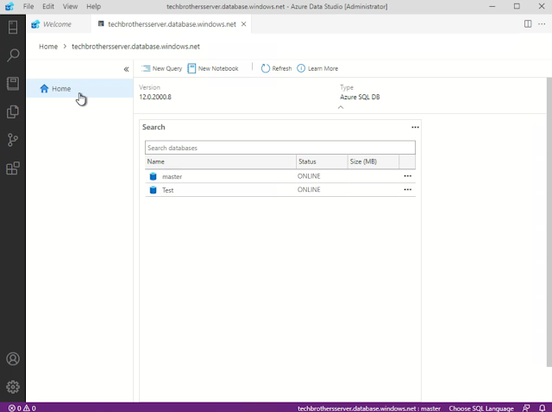Click the errors and warnings status indicator
This screenshot has height=412, width=552.
[x=22, y=409]
